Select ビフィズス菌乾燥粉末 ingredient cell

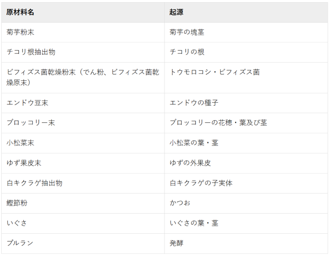[83, 77]
